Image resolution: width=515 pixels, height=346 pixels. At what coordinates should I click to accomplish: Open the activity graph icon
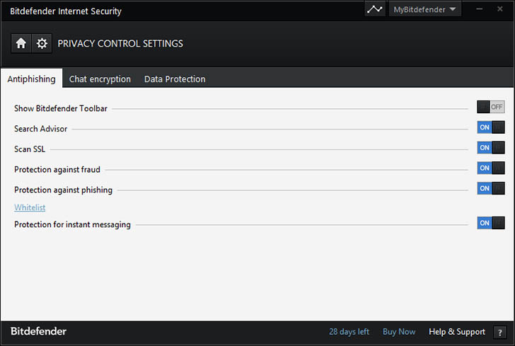pyautogui.click(x=375, y=9)
